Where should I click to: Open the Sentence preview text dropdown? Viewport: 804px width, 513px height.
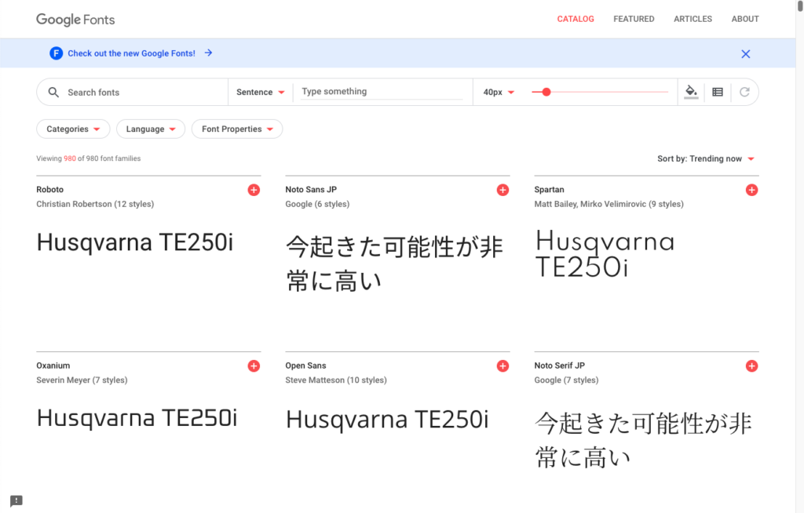261,93
